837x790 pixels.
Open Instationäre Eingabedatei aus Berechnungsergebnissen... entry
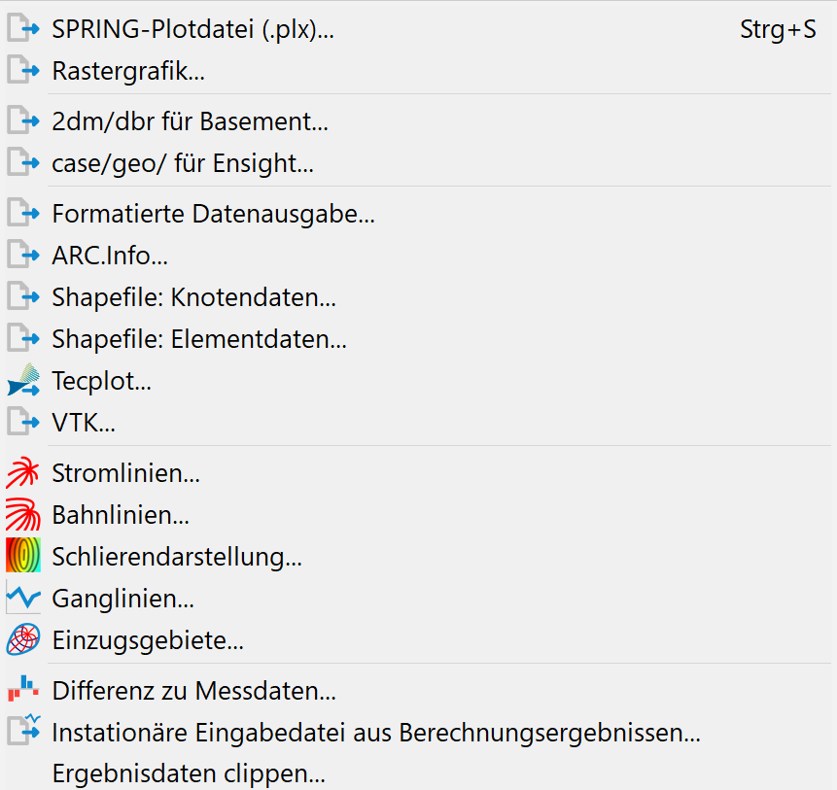418,732
